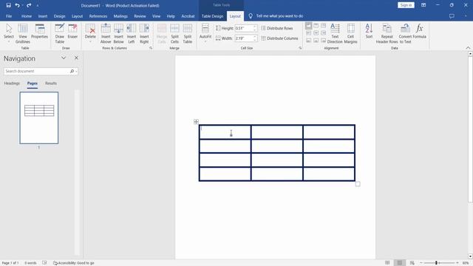Image resolution: width=473 pixels, height=266 pixels.
Task: Insert a column to the Left
Action: click(132, 33)
